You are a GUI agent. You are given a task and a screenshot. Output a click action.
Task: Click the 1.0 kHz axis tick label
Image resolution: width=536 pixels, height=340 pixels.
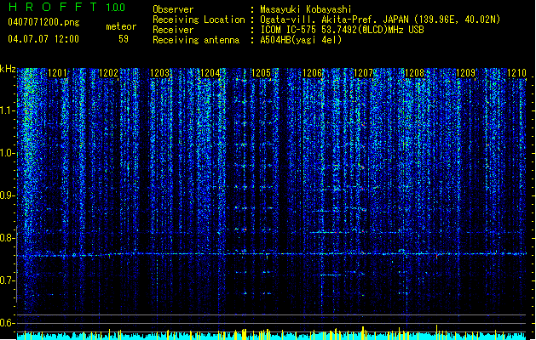coord(8,153)
